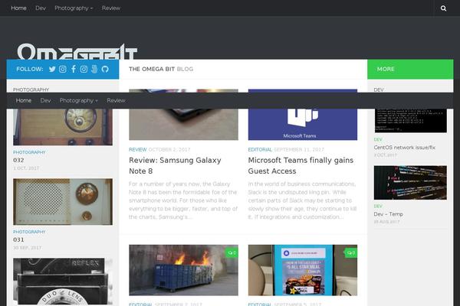Select Review in the sticky nav bar
This screenshot has height=306, width=460.
(x=116, y=100)
